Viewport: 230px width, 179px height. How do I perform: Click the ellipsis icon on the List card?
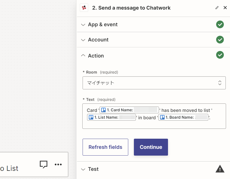pyautogui.click(x=58, y=164)
